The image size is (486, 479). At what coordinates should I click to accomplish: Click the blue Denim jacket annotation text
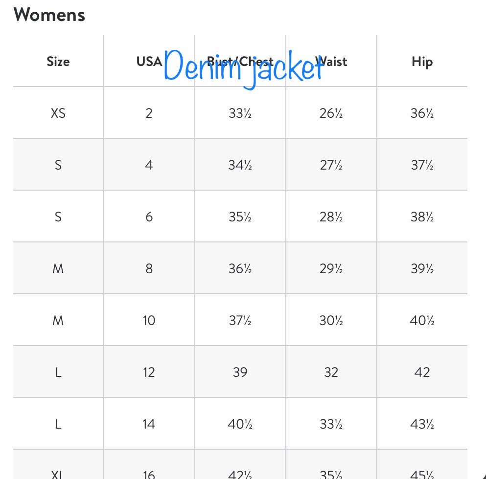pyautogui.click(x=243, y=69)
